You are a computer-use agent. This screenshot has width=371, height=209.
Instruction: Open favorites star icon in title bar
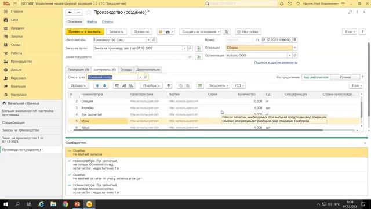pyautogui.click(x=298, y=3)
